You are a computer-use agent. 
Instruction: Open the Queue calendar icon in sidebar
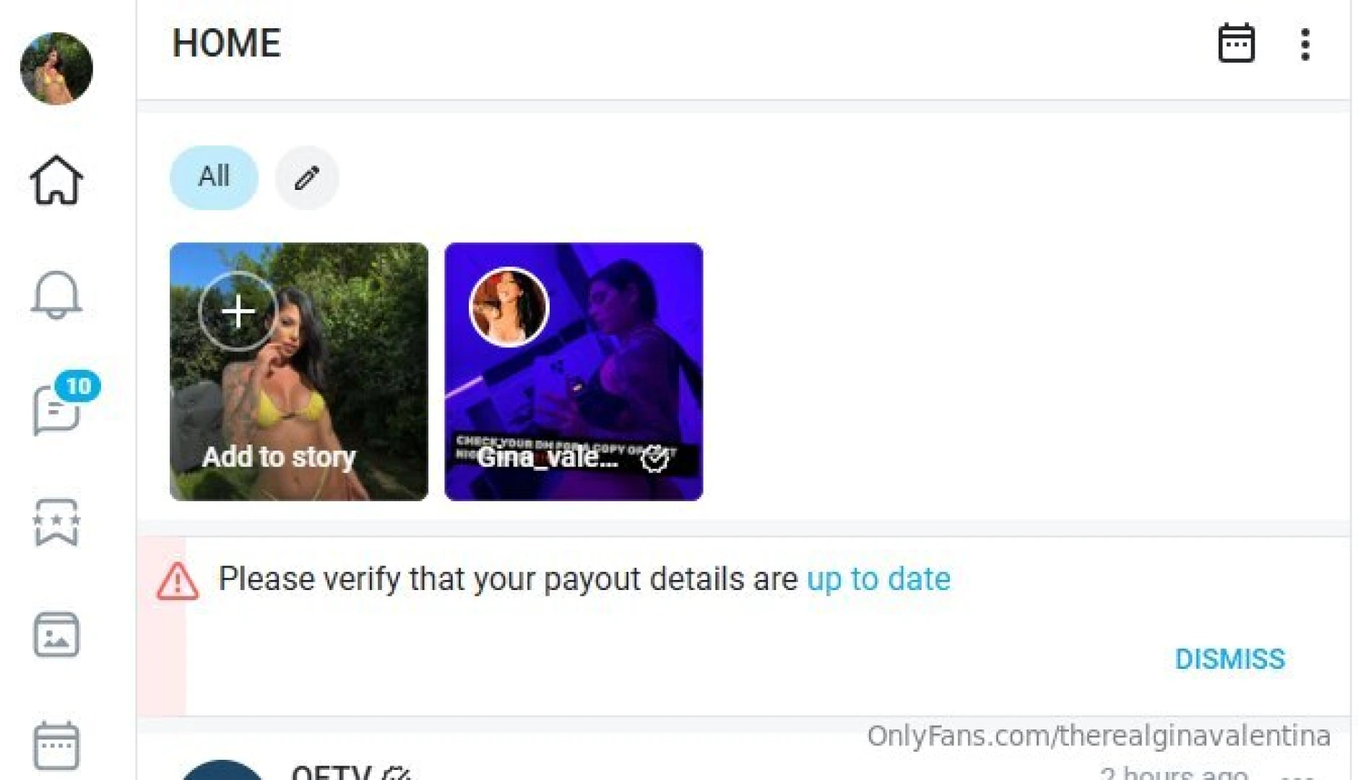coord(56,746)
